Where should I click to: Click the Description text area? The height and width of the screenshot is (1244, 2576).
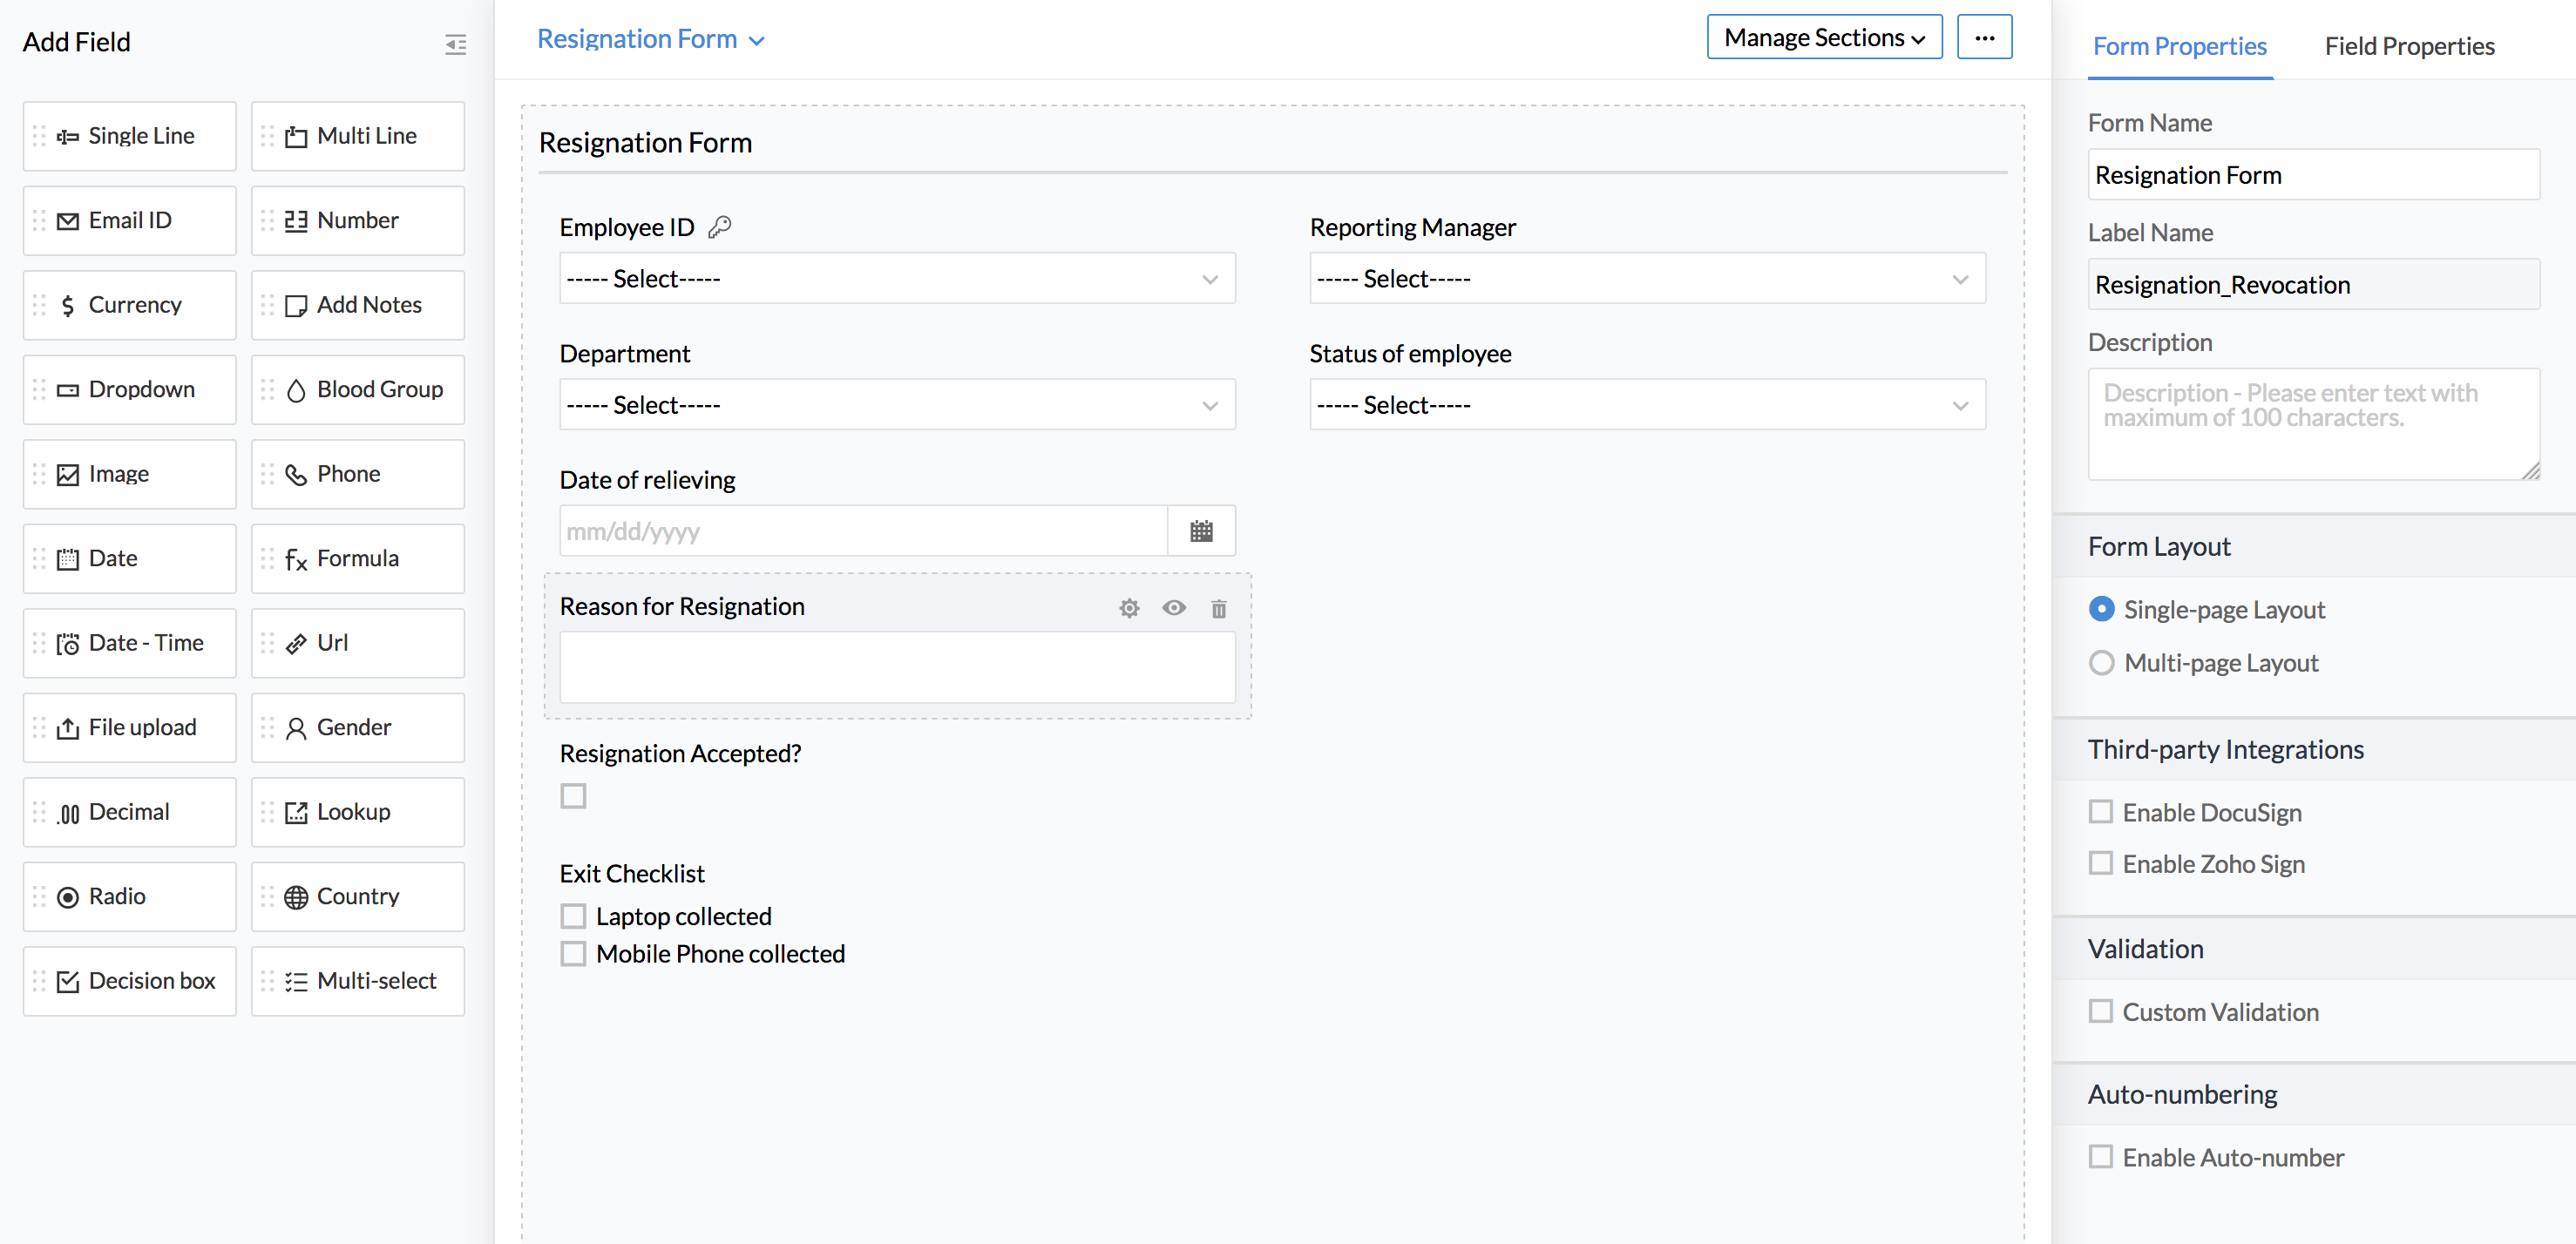pos(2312,425)
